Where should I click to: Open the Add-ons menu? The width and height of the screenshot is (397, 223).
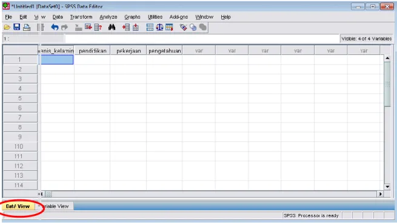[179, 17]
